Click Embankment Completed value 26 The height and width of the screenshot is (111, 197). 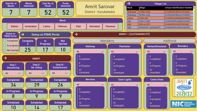click(60, 85)
